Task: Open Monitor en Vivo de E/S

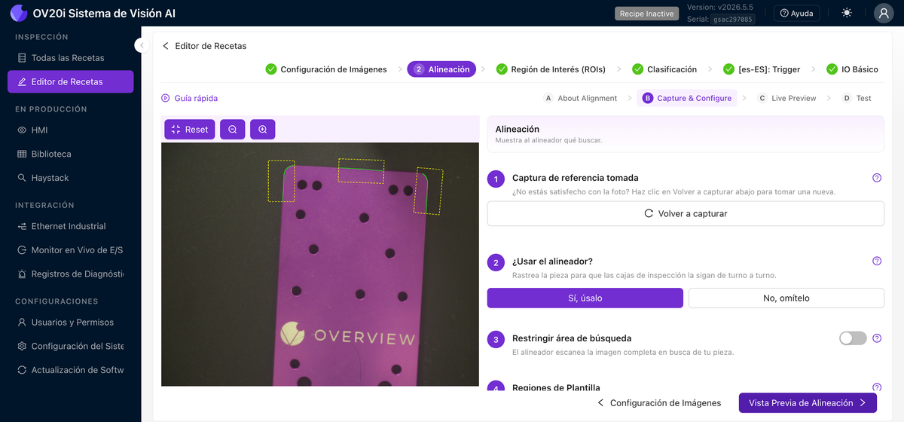Action: 70,250
